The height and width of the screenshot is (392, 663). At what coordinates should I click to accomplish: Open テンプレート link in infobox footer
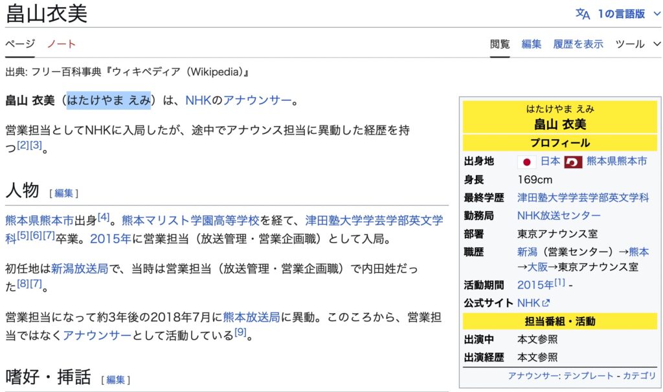tap(588, 376)
